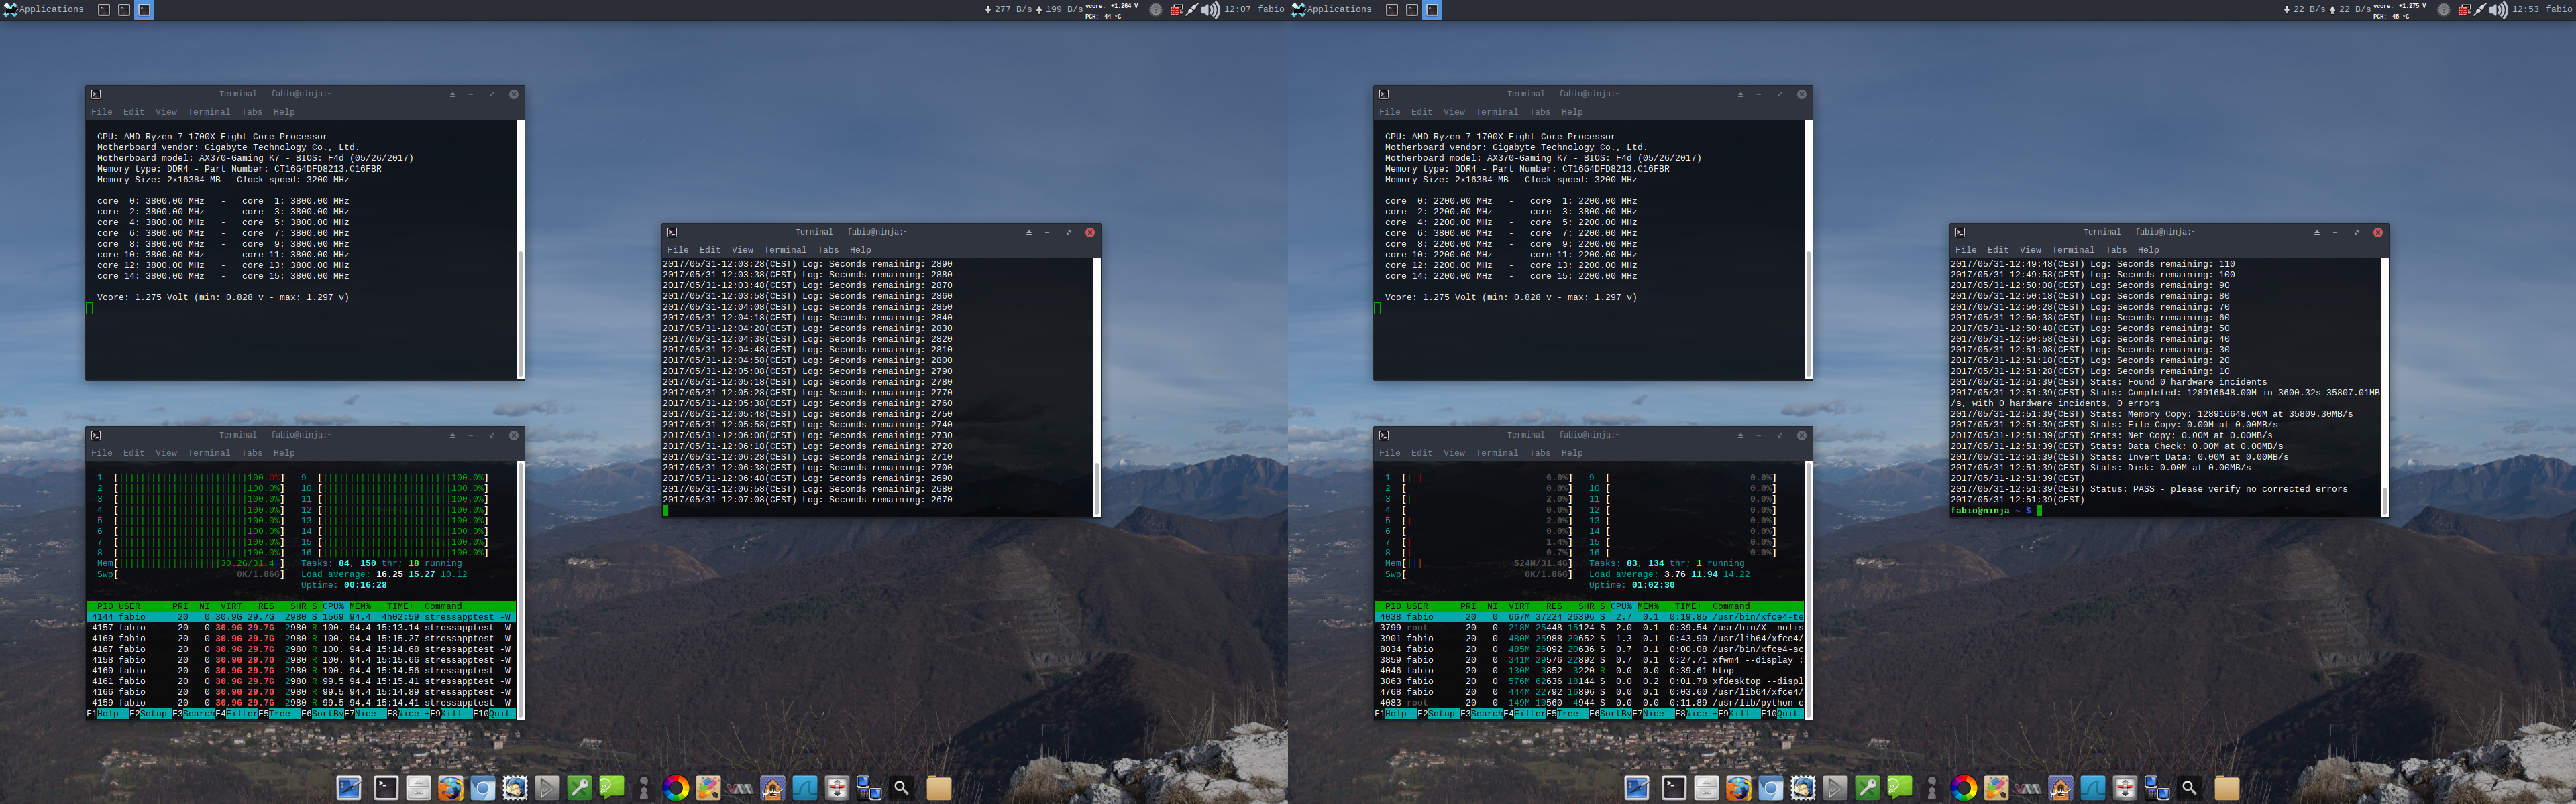Viewport: 2576px width, 804px height.
Task: Open the green lightbulb chat icon, 12:07 dock
Action: tap(611, 787)
